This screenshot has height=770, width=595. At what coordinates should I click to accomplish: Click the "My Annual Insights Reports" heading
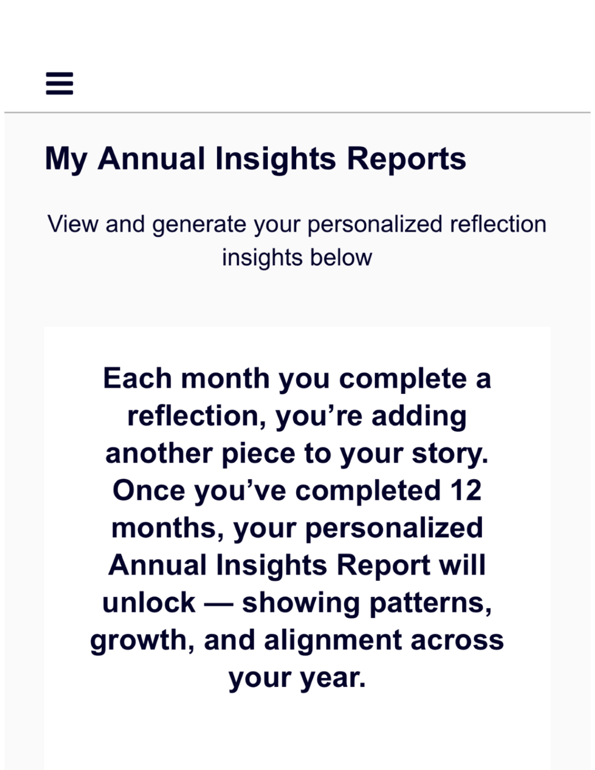coord(255,158)
